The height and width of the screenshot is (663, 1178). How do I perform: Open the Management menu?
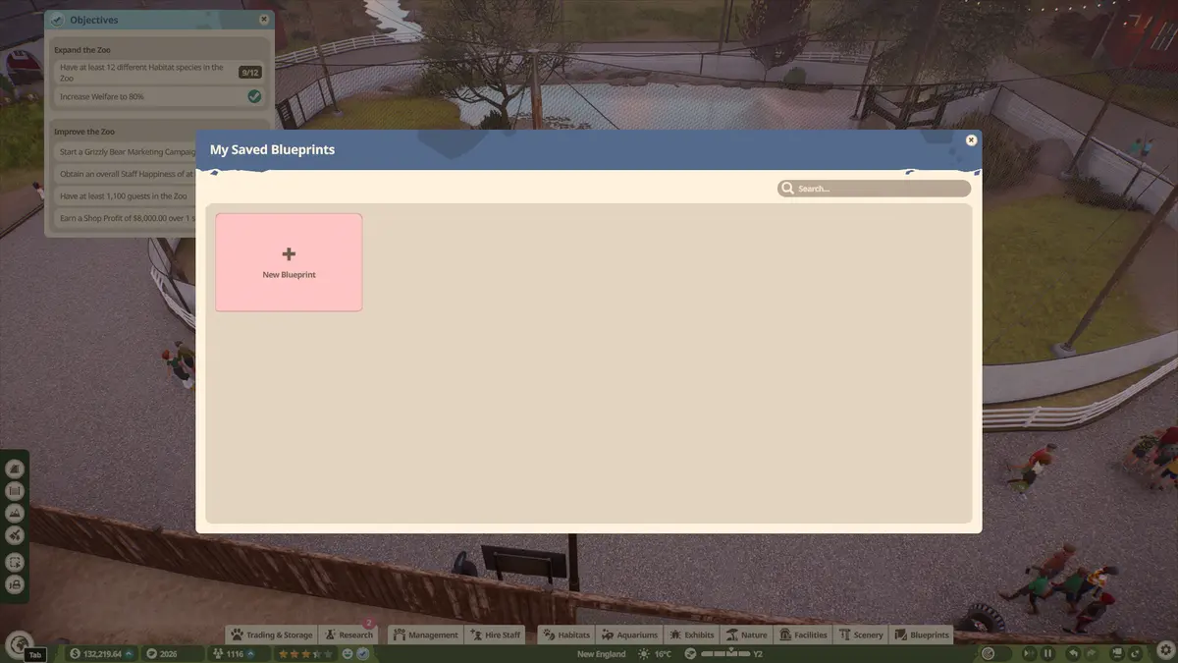coord(426,635)
